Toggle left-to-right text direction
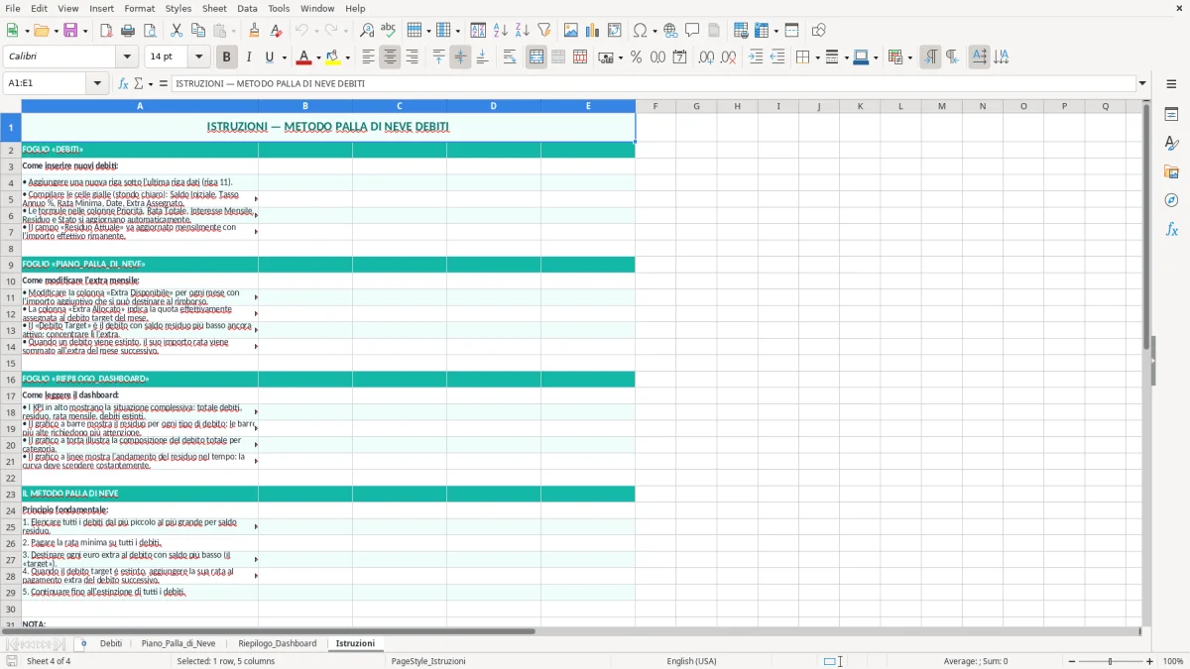The image size is (1190, 669). pyautogui.click(x=930, y=57)
